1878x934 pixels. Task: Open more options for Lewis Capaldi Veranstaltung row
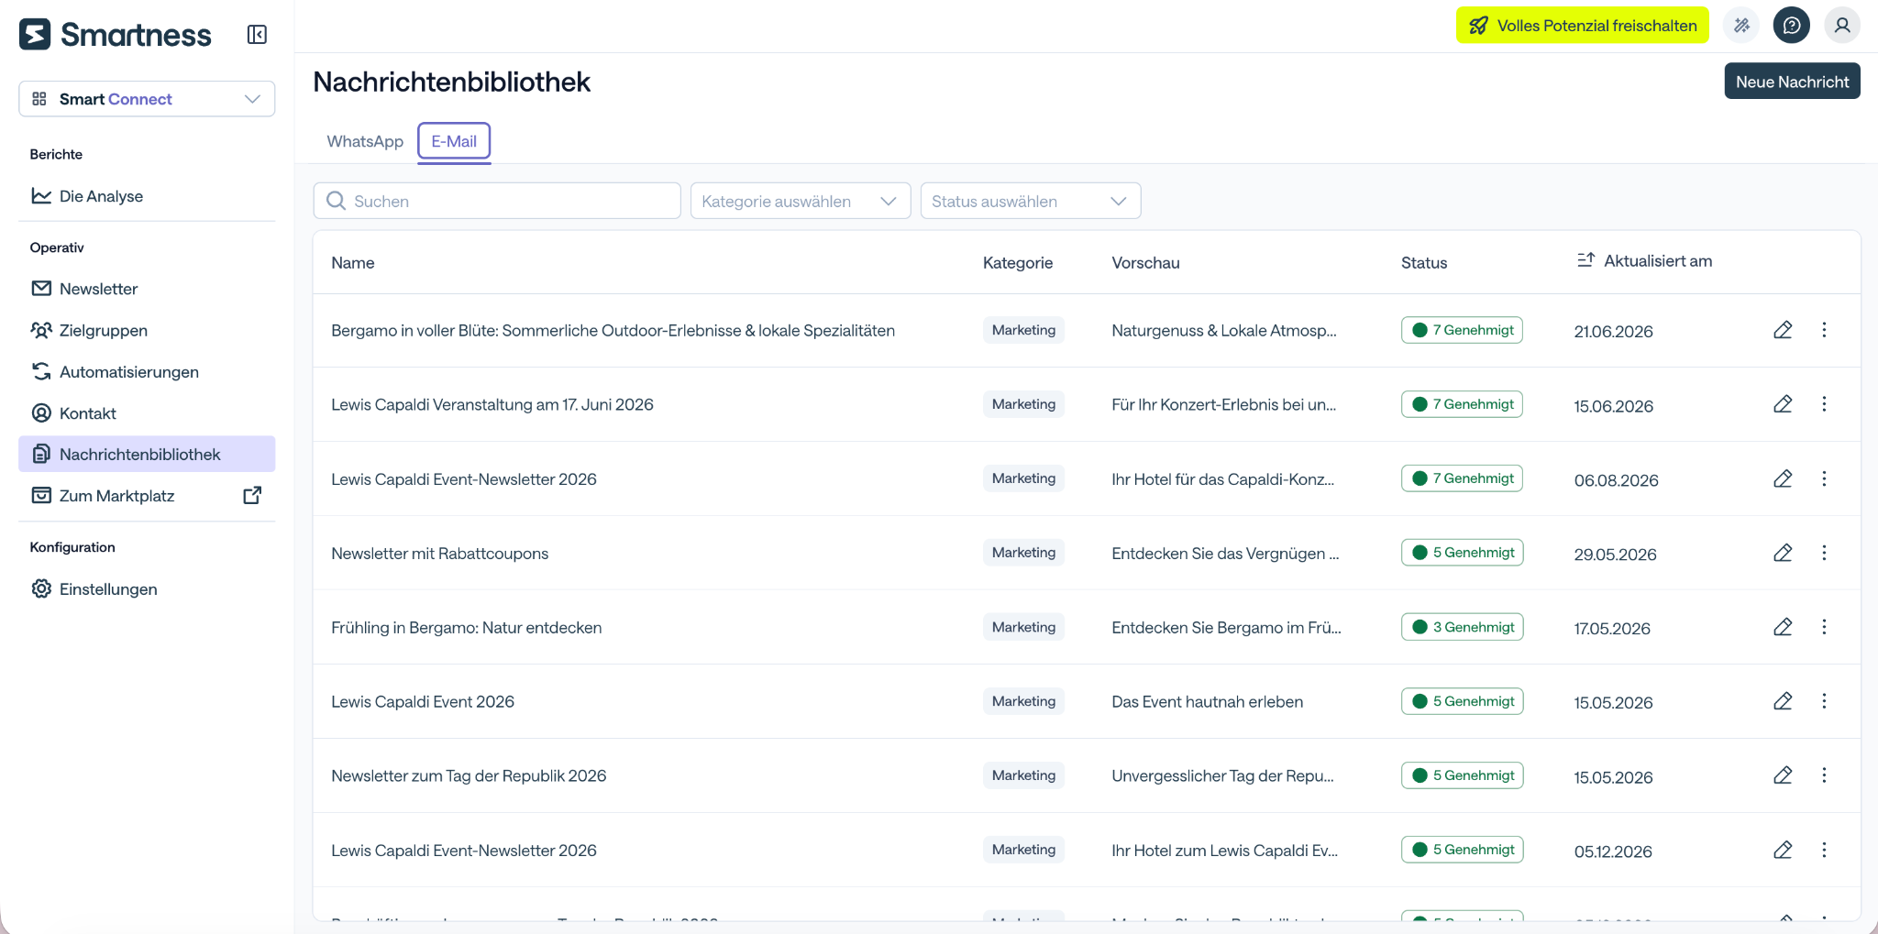pos(1824,404)
